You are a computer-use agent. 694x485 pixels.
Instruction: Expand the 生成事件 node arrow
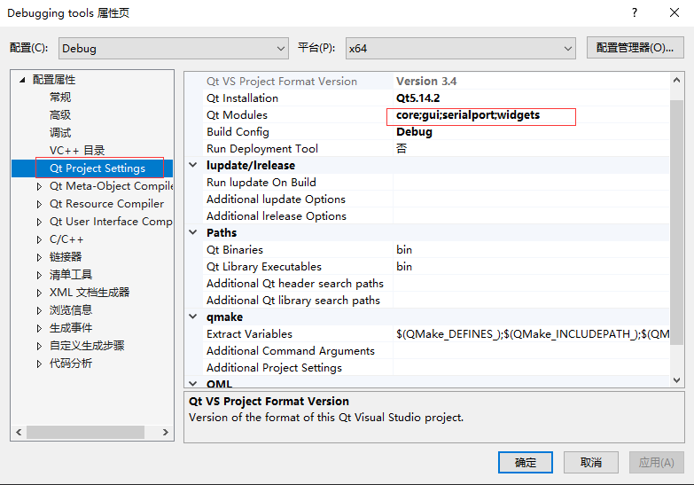pyautogui.click(x=39, y=328)
